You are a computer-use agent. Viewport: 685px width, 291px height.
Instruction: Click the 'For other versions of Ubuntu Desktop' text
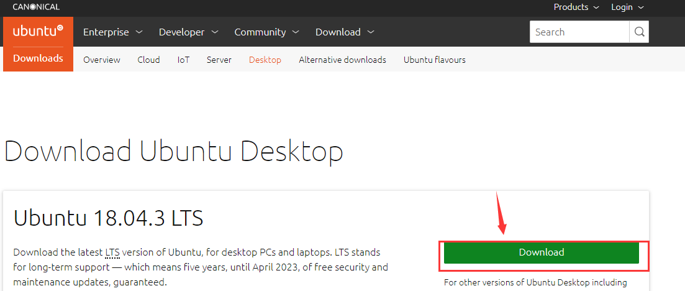pos(535,282)
